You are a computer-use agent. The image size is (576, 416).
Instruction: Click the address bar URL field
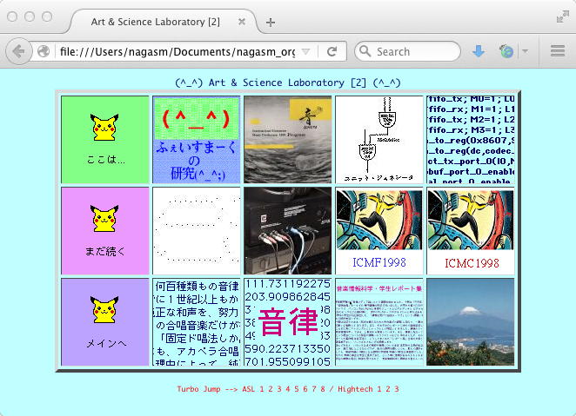coord(177,52)
